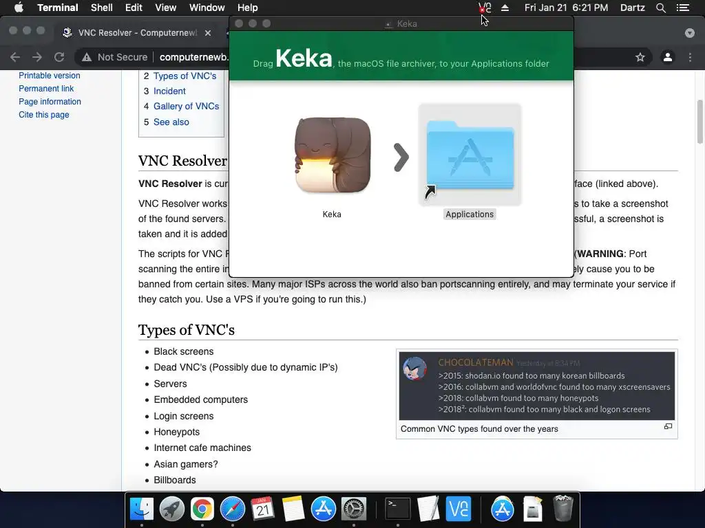Image resolution: width=705 pixels, height=528 pixels.
Task: Open the View menu
Action: [165, 8]
